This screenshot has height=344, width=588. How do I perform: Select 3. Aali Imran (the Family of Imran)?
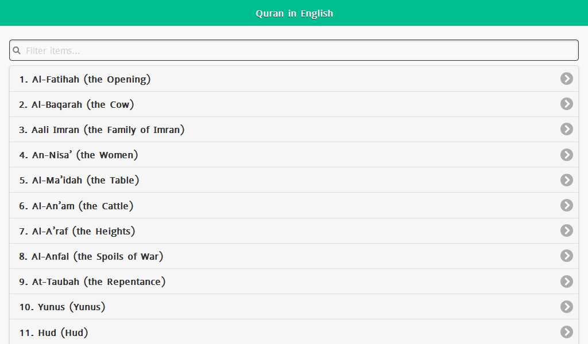coord(102,130)
